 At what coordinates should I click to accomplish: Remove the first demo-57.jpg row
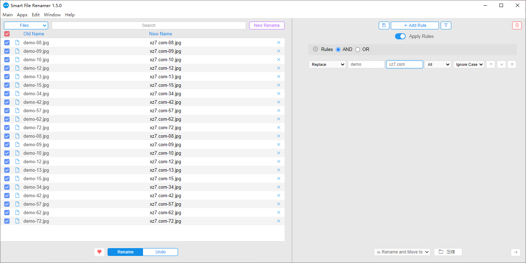tap(279, 110)
